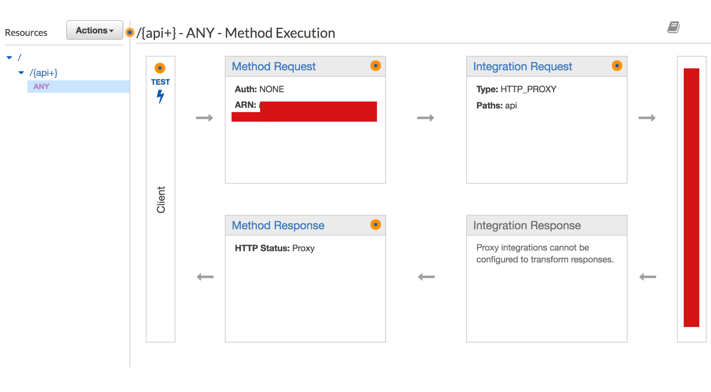Viewport: 711px width, 392px height.
Task: Click orange dot beside Method Execution title
Action: click(130, 33)
